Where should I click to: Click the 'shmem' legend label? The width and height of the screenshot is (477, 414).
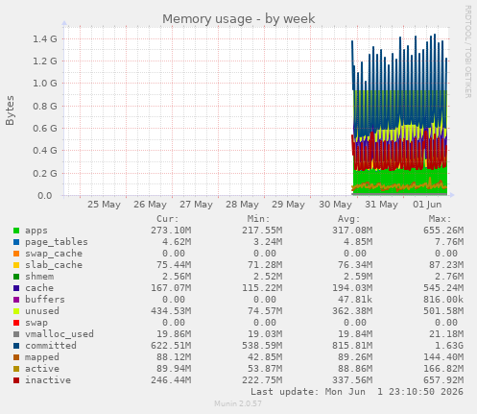pos(39,277)
